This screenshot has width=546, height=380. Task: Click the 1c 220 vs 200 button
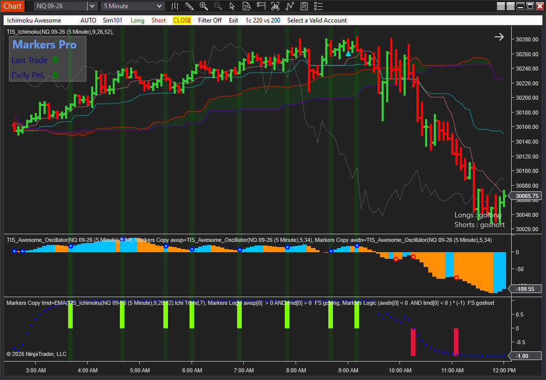pyautogui.click(x=263, y=20)
